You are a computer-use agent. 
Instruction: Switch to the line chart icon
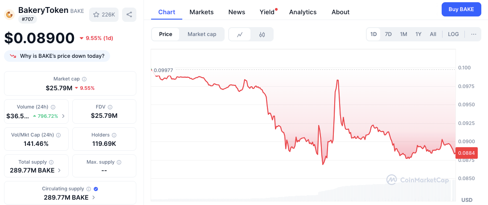click(x=240, y=34)
